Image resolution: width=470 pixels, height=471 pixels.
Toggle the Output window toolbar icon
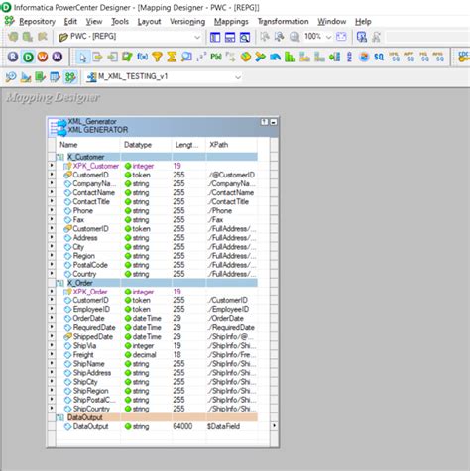[230, 37]
